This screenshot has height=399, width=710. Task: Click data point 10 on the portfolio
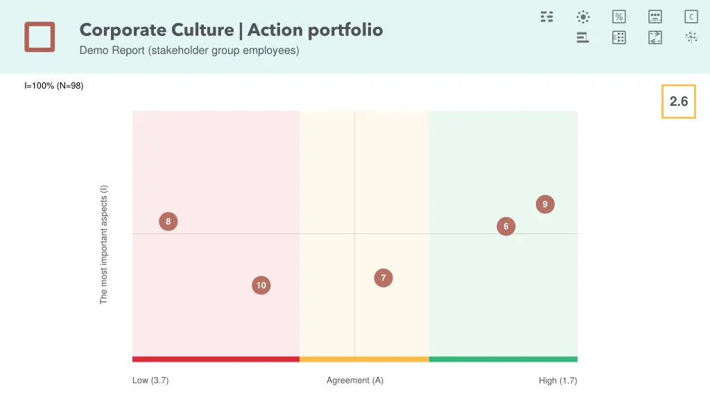261,285
